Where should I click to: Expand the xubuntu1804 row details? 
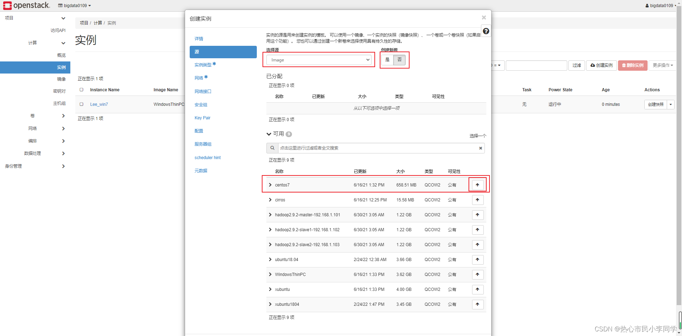click(x=270, y=304)
